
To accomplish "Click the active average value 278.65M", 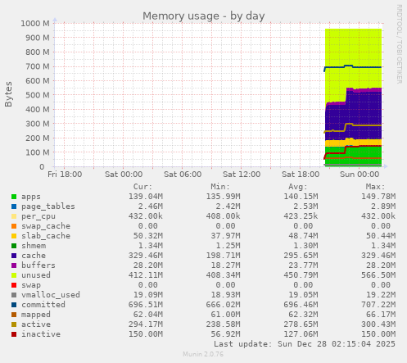I will point(301,324).
